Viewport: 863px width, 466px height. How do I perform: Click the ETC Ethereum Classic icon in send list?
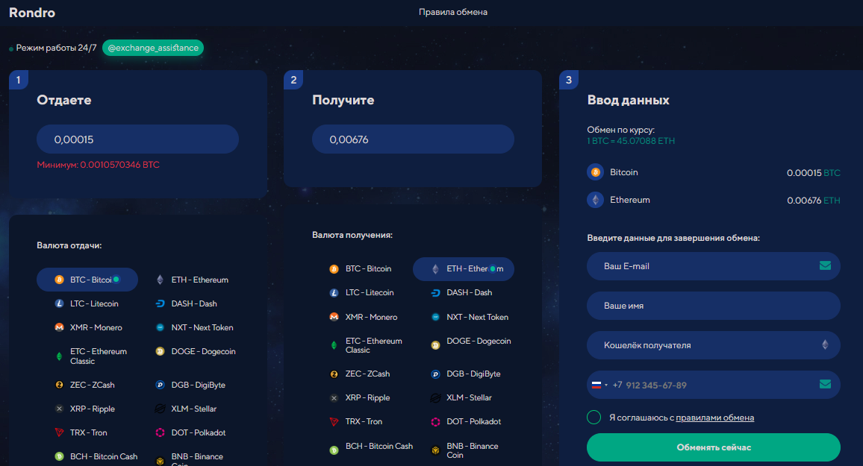pos(59,356)
